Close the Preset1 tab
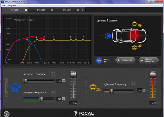 coord(26,10)
